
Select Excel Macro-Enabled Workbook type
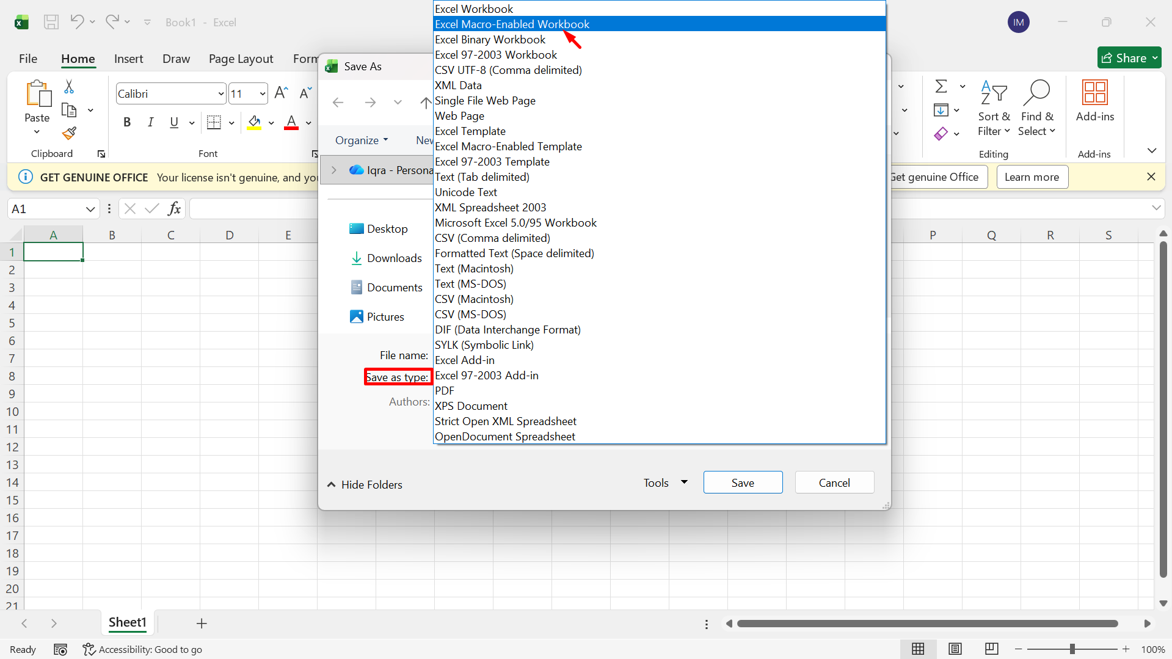pyautogui.click(x=660, y=24)
